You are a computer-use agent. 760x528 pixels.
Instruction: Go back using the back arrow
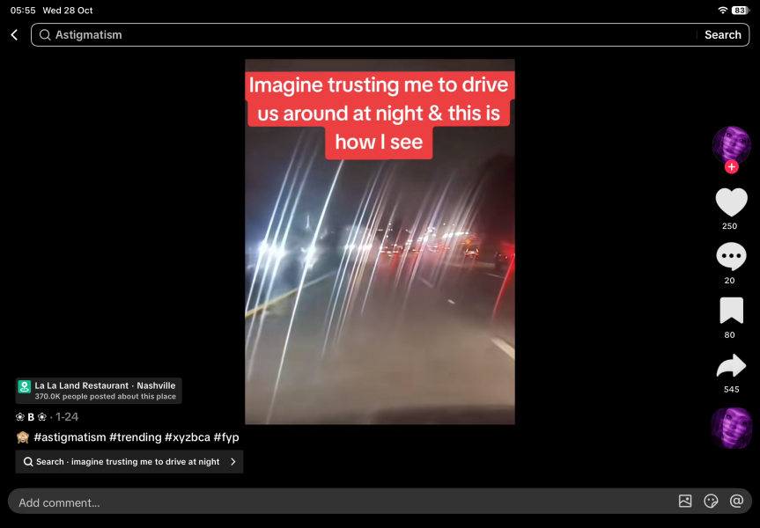tap(15, 35)
